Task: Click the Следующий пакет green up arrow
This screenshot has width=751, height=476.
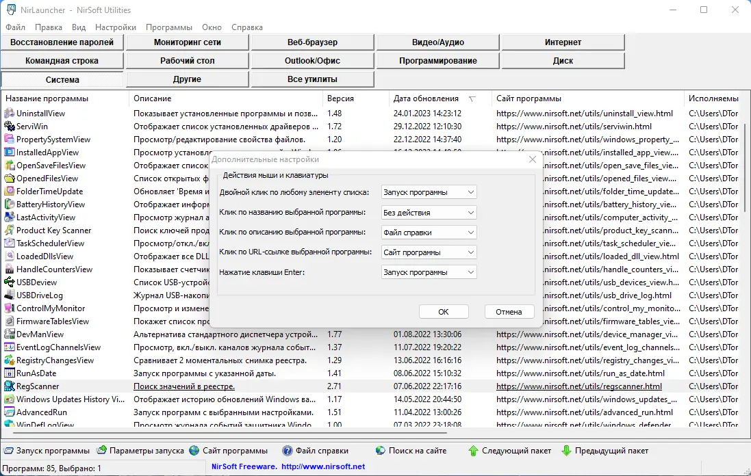Action: [473, 451]
